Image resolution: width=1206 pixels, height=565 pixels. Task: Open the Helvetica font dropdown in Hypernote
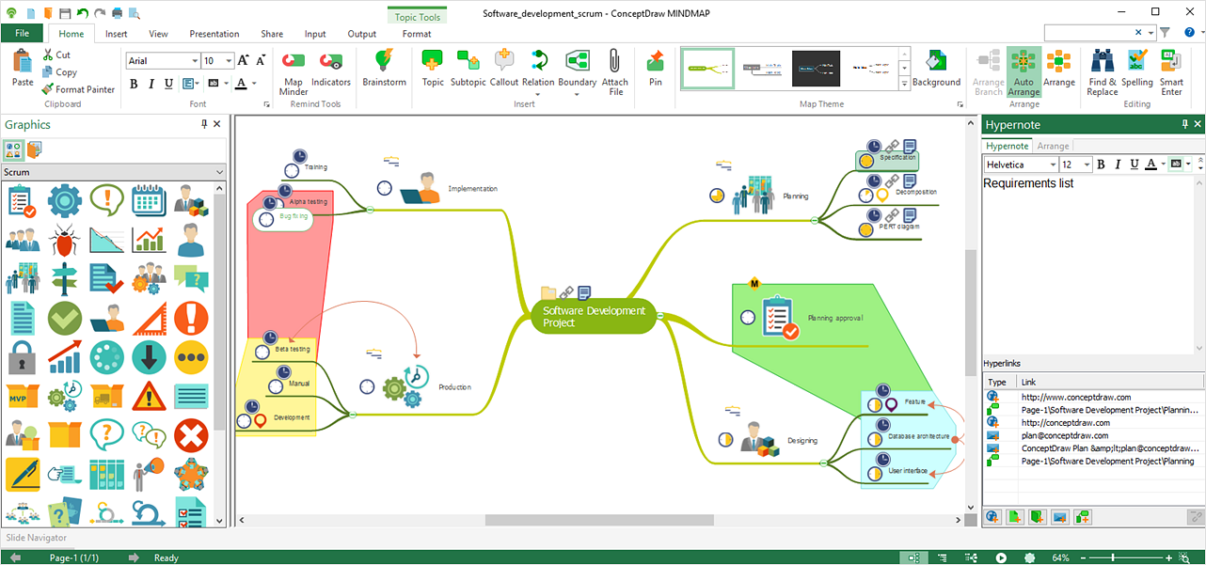1052,165
